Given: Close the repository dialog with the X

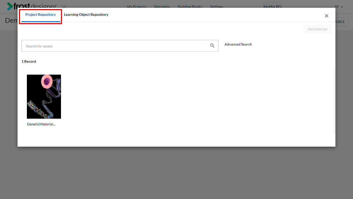Looking at the screenshot, I should coord(327,16).
